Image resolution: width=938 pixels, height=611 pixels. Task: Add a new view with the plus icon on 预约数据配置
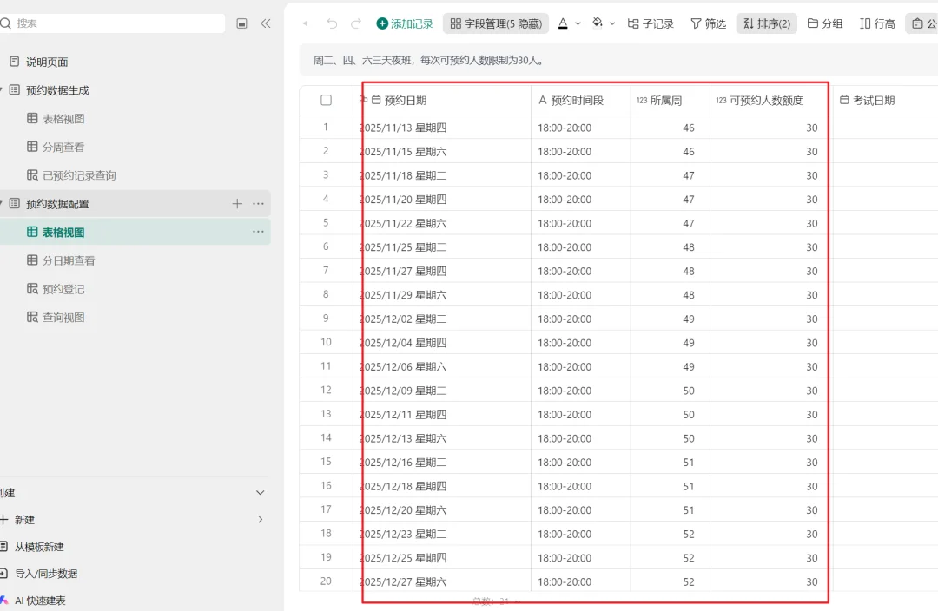click(237, 204)
